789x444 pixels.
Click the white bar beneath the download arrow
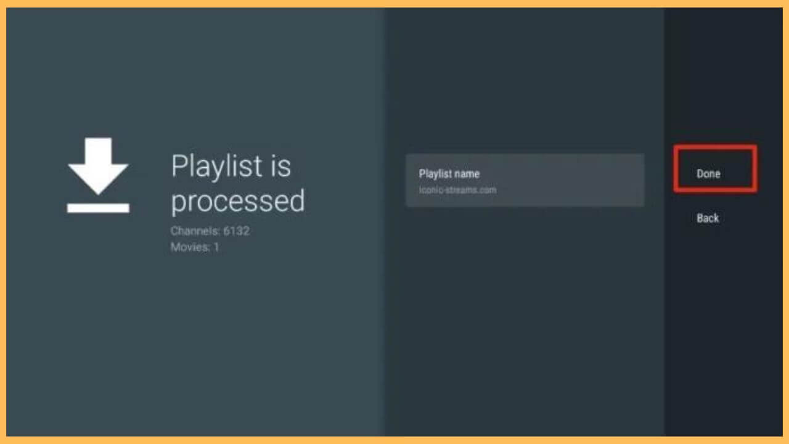tap(98, 208)
